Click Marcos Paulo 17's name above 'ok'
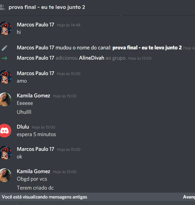195x205 pixels. click(x=36, y=149)
